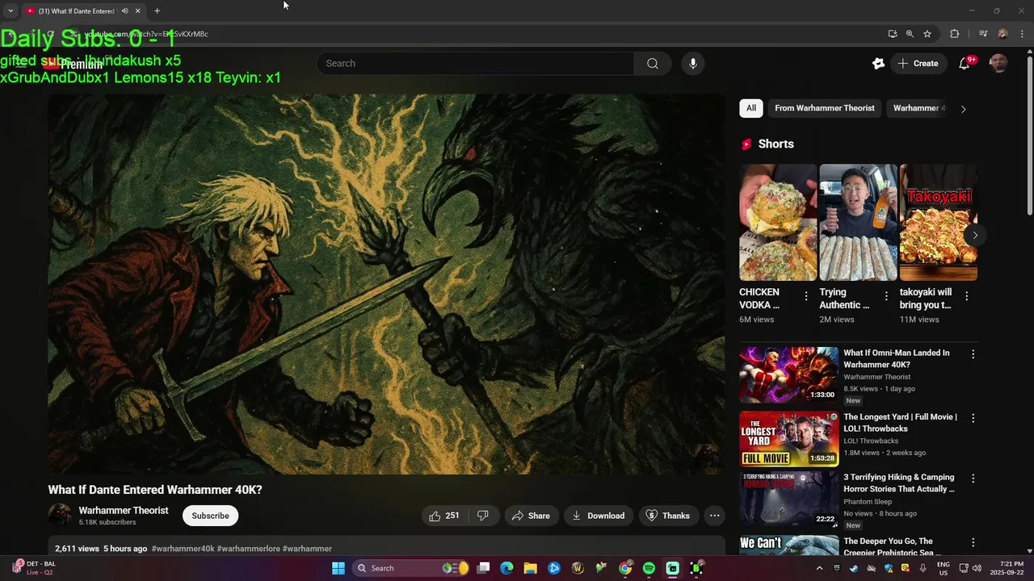The height and width of the screenshot is (581, 1034).
Task: Bookmark this page with star icon
Action: [927, 34]
